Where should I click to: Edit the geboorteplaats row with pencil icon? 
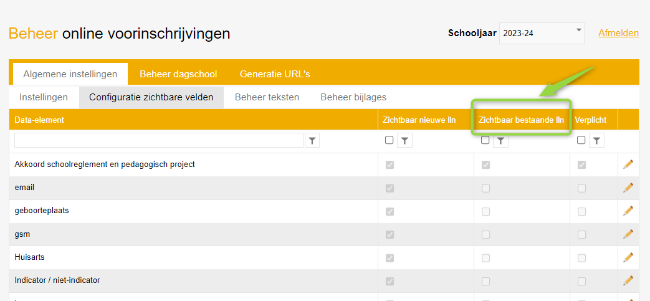pos(628,211)
